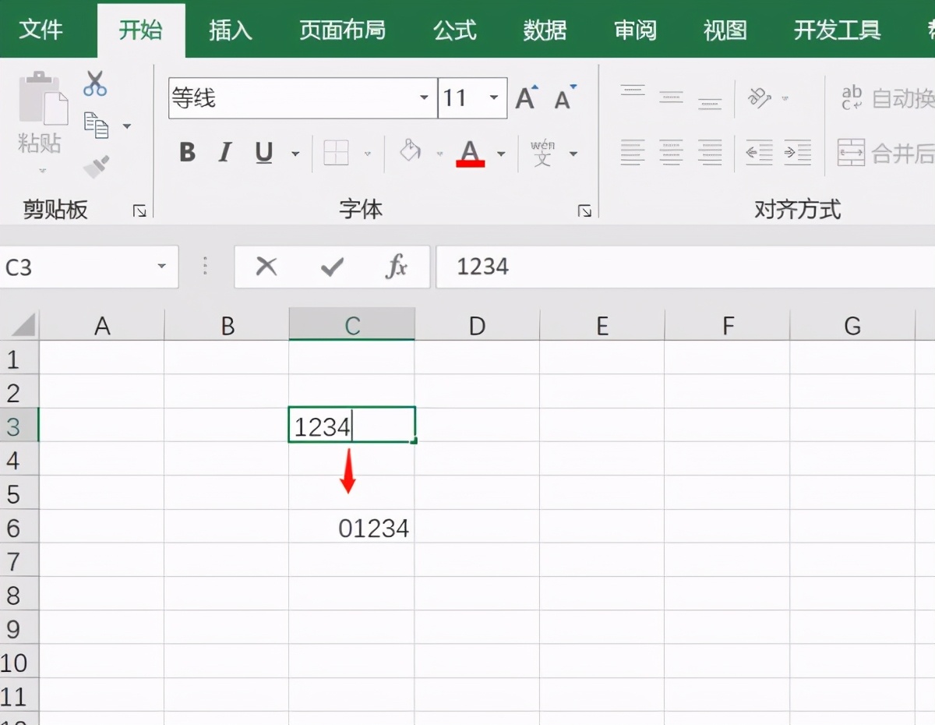935x725 pixels.
Task: Switch to the 视图 tab
Action: point(725,30)
